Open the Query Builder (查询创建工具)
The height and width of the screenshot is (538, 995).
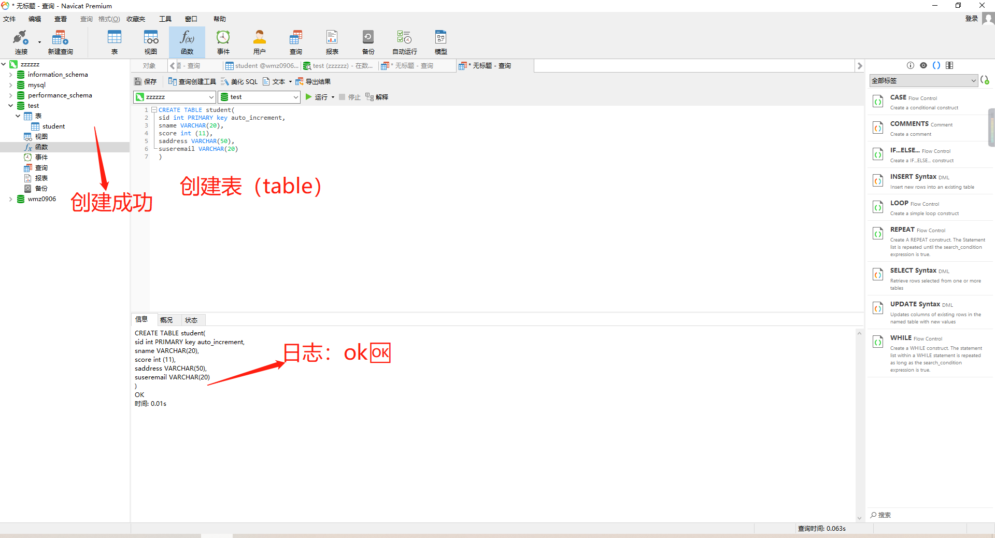point(192,81)
